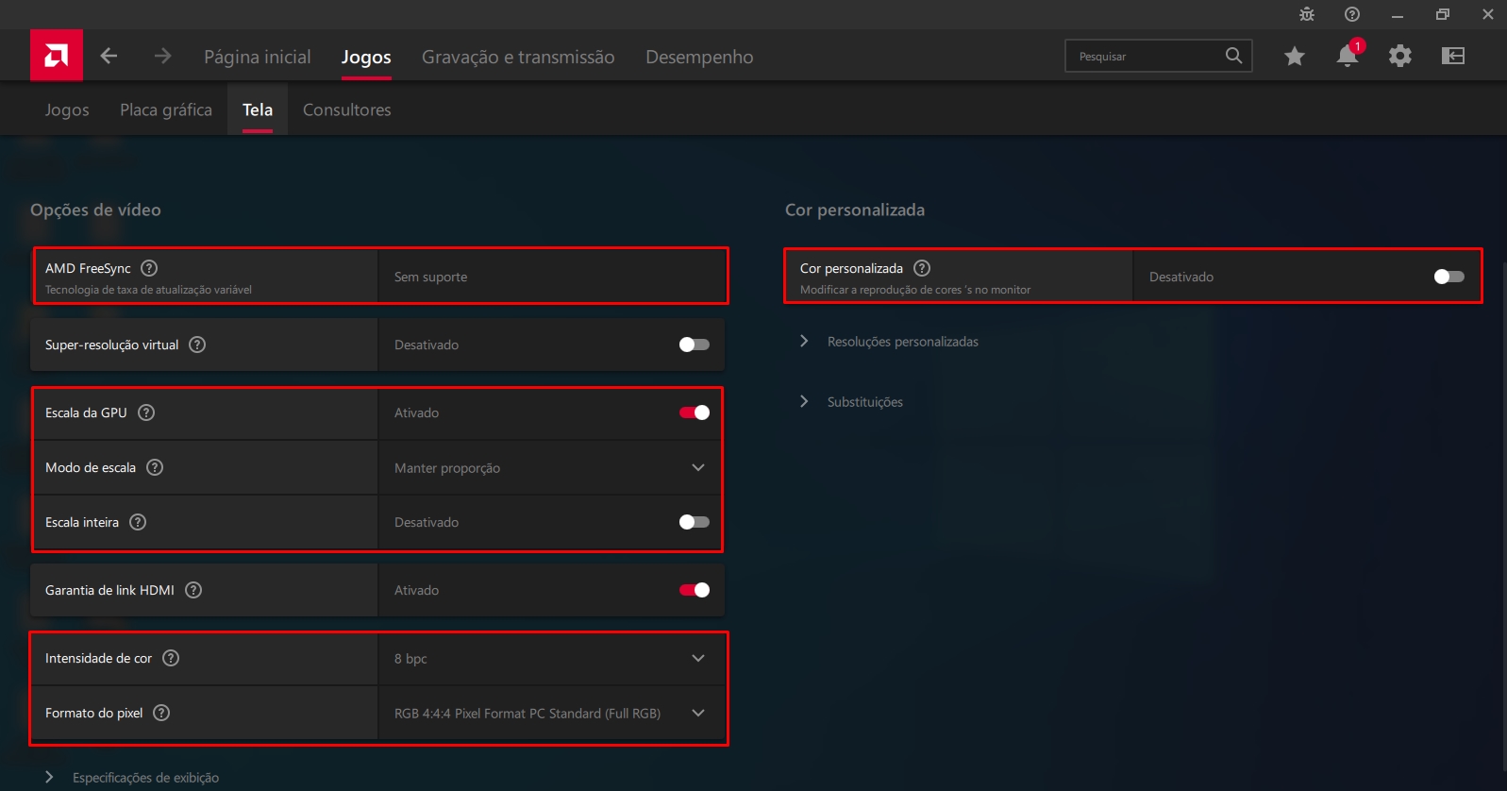The width and height of the screenshot is (1507, 791).
Task: Open help question mark in title bar
Action: [1352, 14]
